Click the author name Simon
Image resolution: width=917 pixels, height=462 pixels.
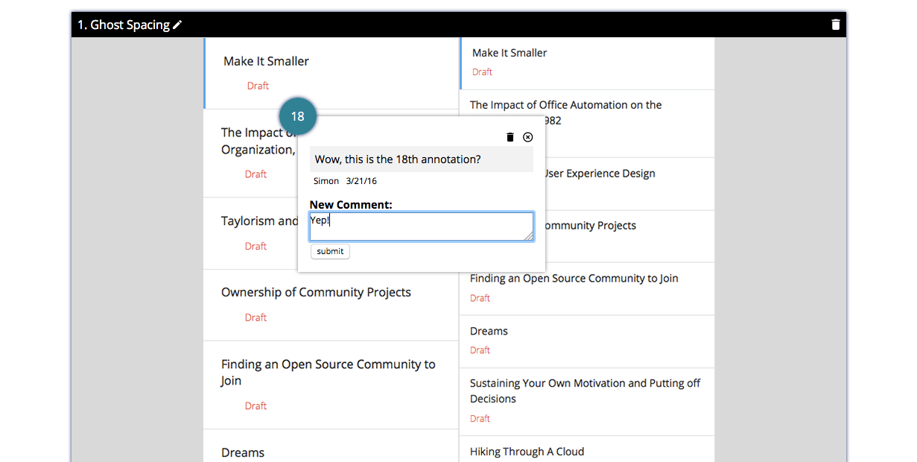coord(326,181)
